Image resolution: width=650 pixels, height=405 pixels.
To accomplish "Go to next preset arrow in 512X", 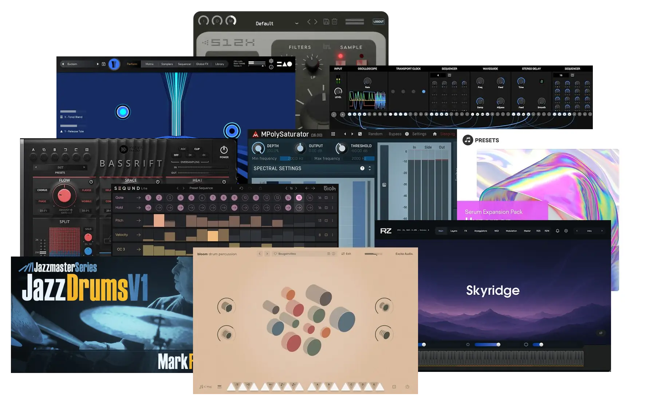I will (316, 22).
